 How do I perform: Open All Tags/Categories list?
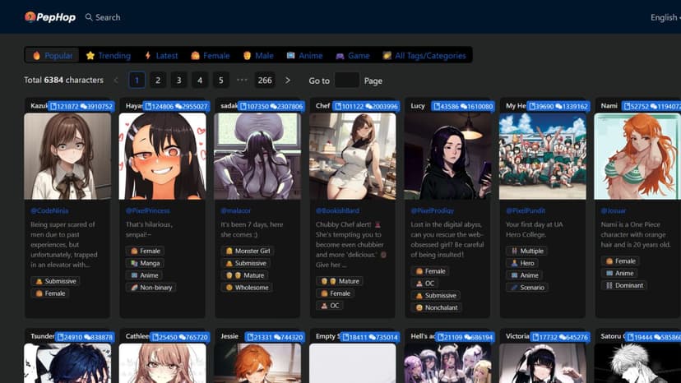(424, 55)
